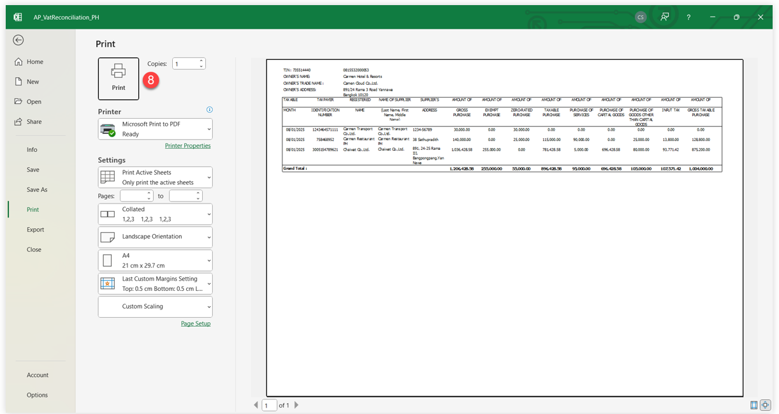Select Save As in the sidebar

(x=37, y=189)
